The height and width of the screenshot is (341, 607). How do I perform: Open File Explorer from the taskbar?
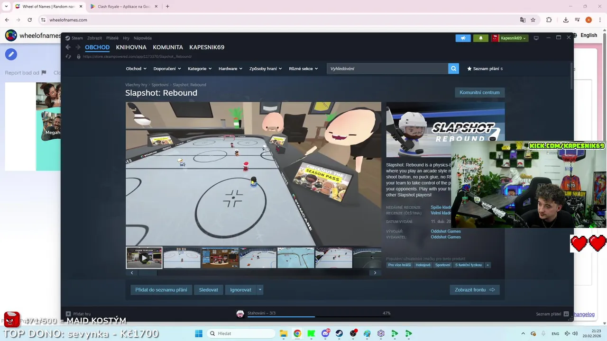pyautogui.click(x=283, y=333)
